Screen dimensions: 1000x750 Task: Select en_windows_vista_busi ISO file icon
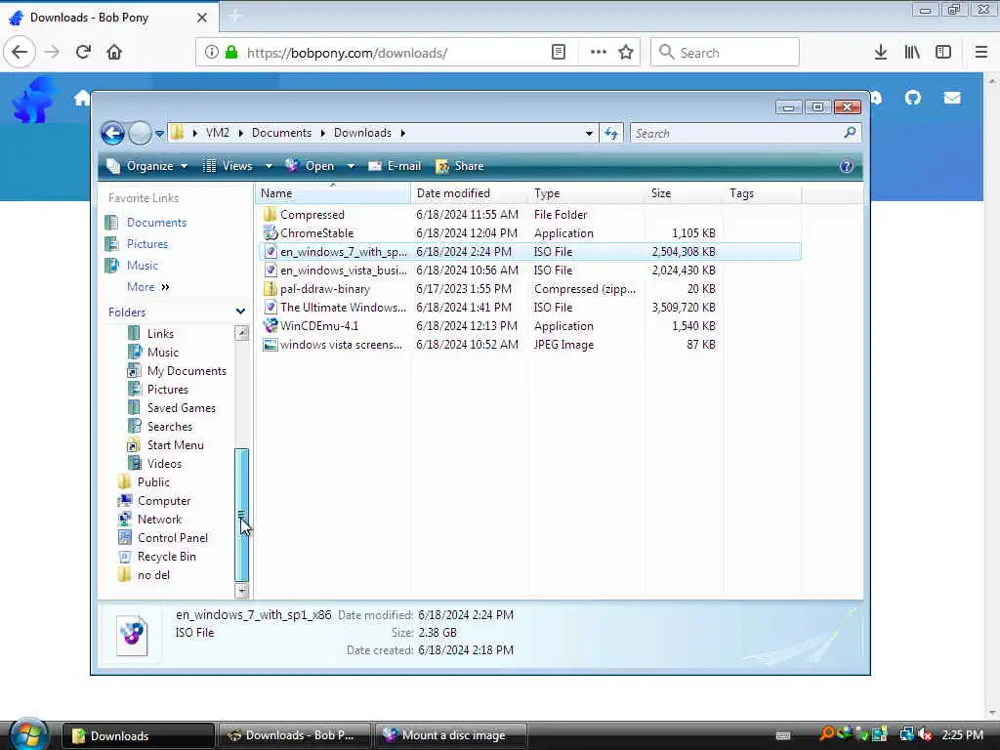[271, 270]
